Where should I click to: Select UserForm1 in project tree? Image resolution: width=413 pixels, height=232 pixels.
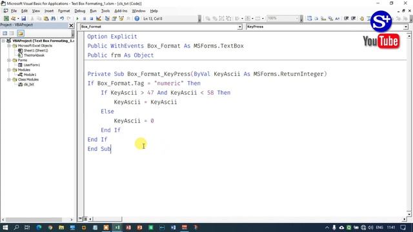click(32, 65)
